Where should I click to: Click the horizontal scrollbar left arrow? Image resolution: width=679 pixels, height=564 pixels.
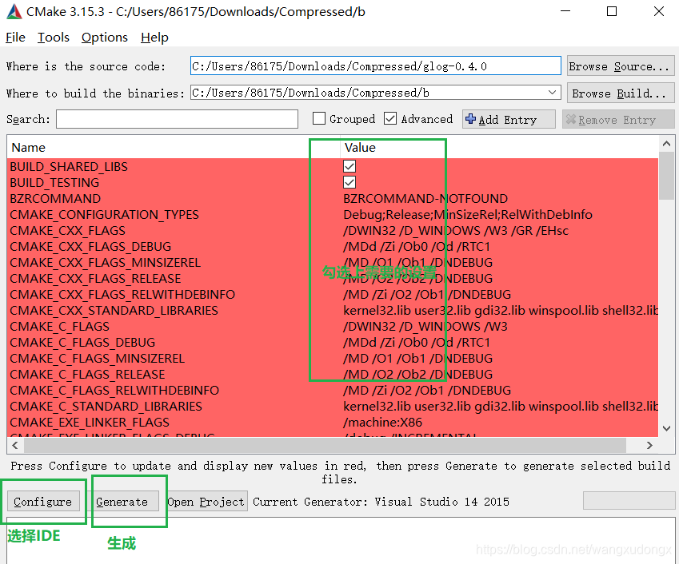[x=15, y=445]
